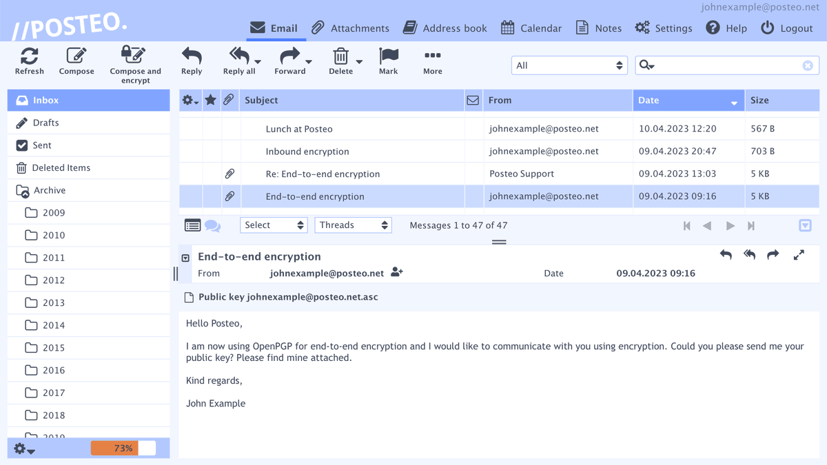The width and height of the screenshot is (827, 465).
Task: Add sender to address book icon
Action: pos(396,273)
